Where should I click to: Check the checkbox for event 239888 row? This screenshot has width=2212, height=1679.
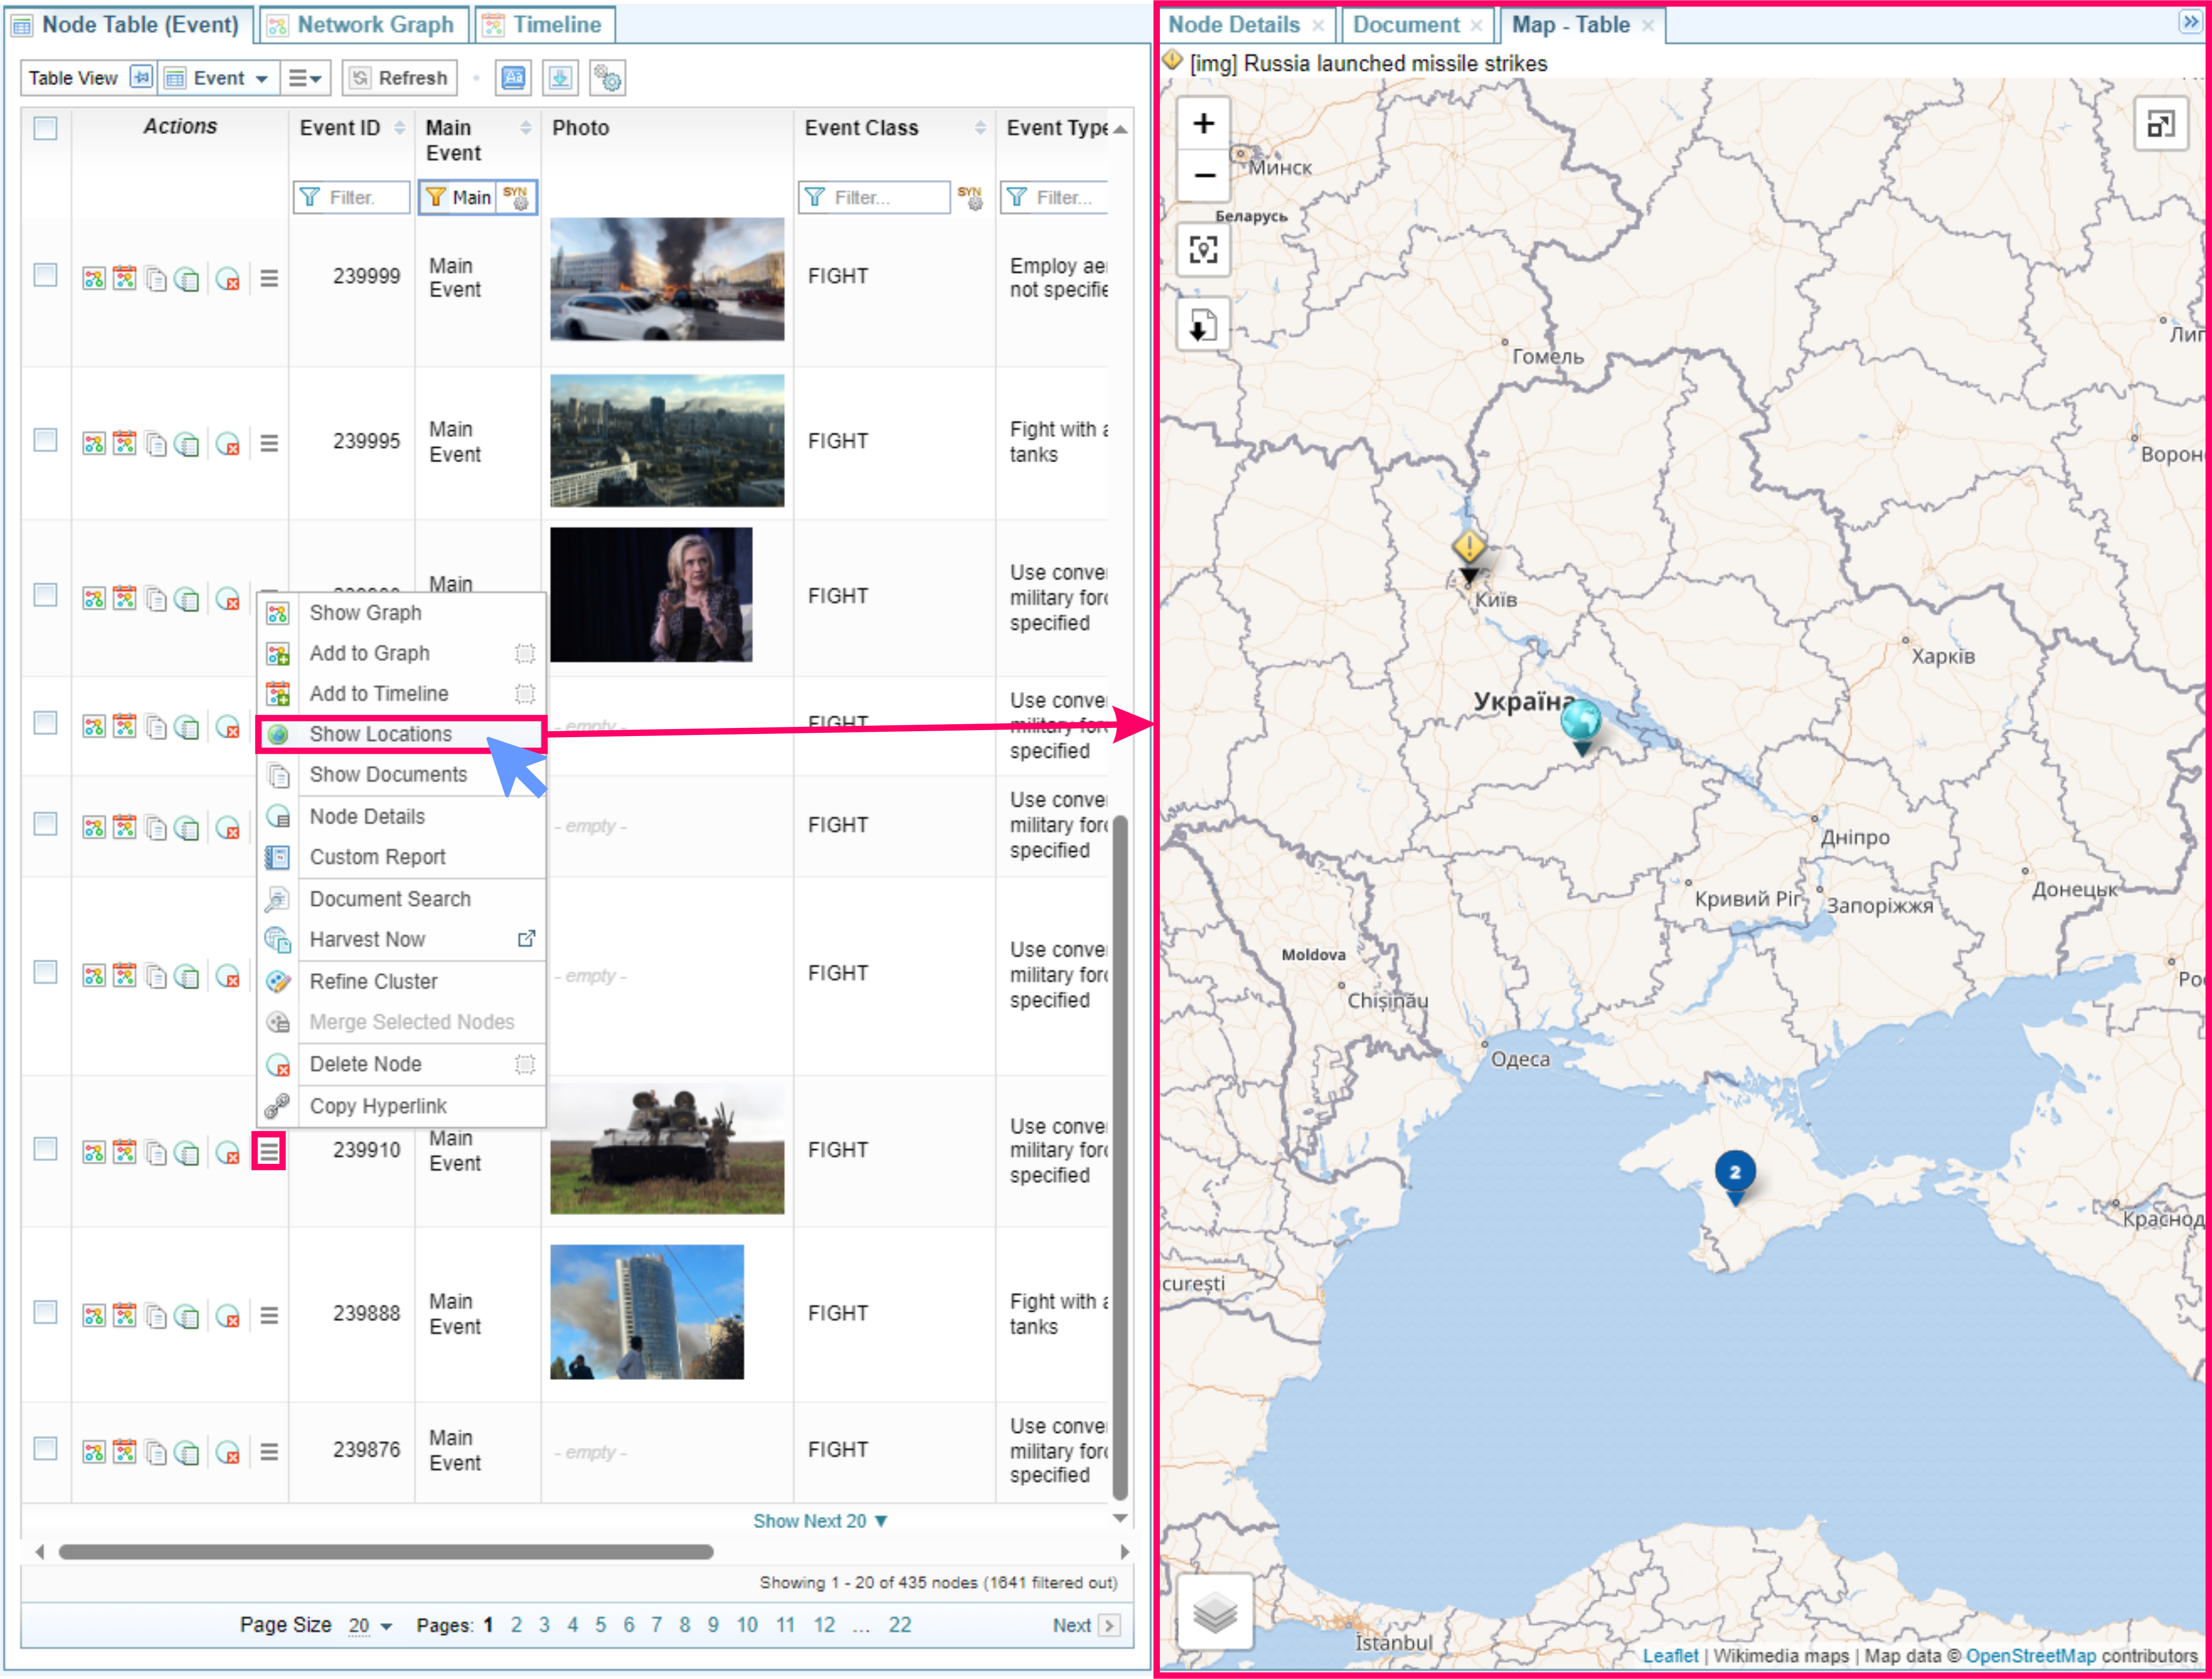[46, 1312]
